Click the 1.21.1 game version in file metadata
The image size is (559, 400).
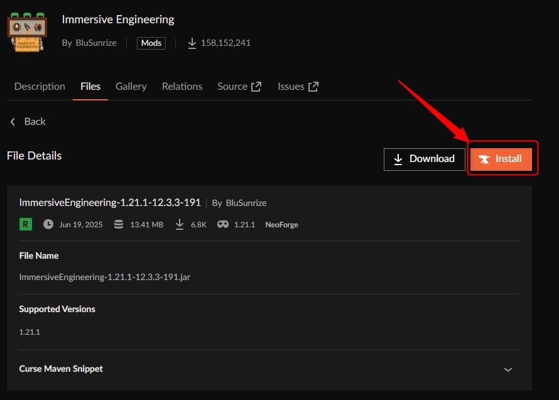coord(244,225)
